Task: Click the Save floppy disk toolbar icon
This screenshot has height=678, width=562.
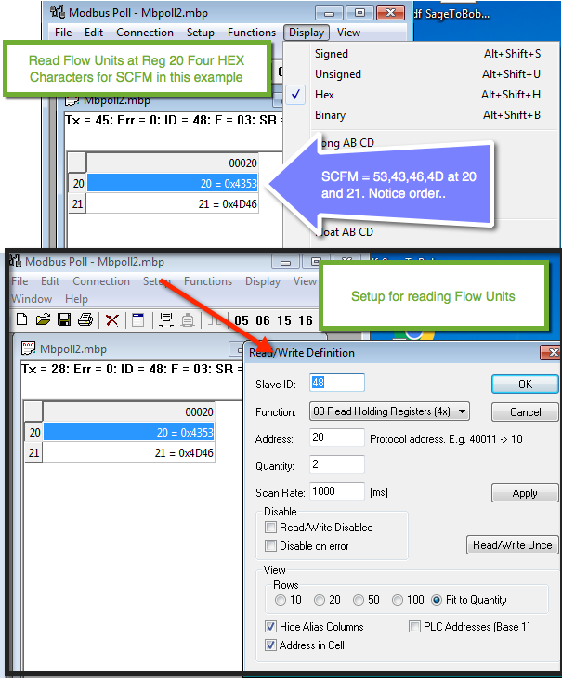Action: tap(64, 319)
